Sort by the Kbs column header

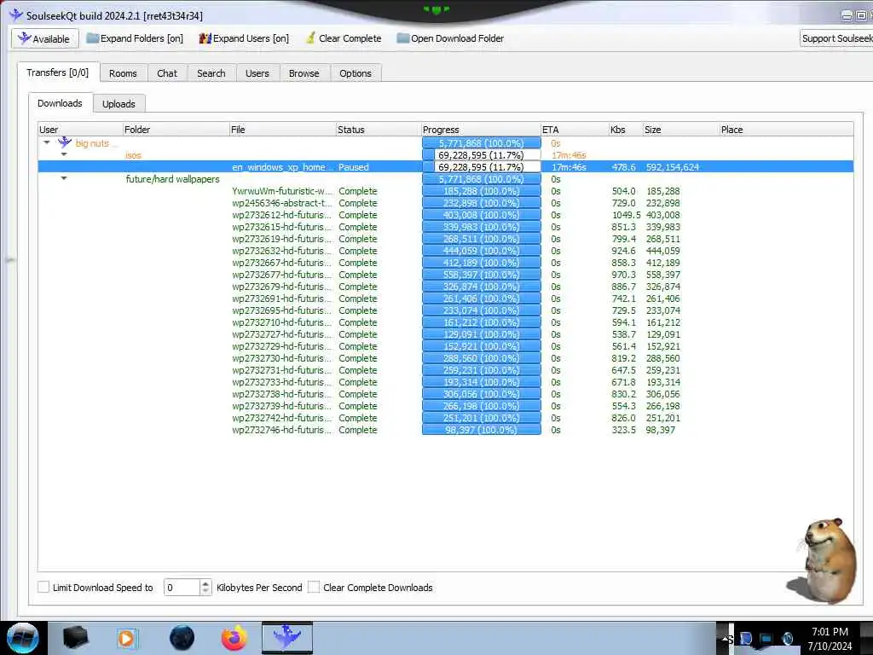626,130
